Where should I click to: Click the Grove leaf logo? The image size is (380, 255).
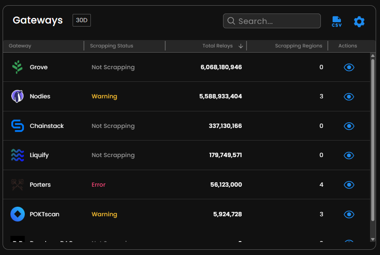click(x=17, y=67)
